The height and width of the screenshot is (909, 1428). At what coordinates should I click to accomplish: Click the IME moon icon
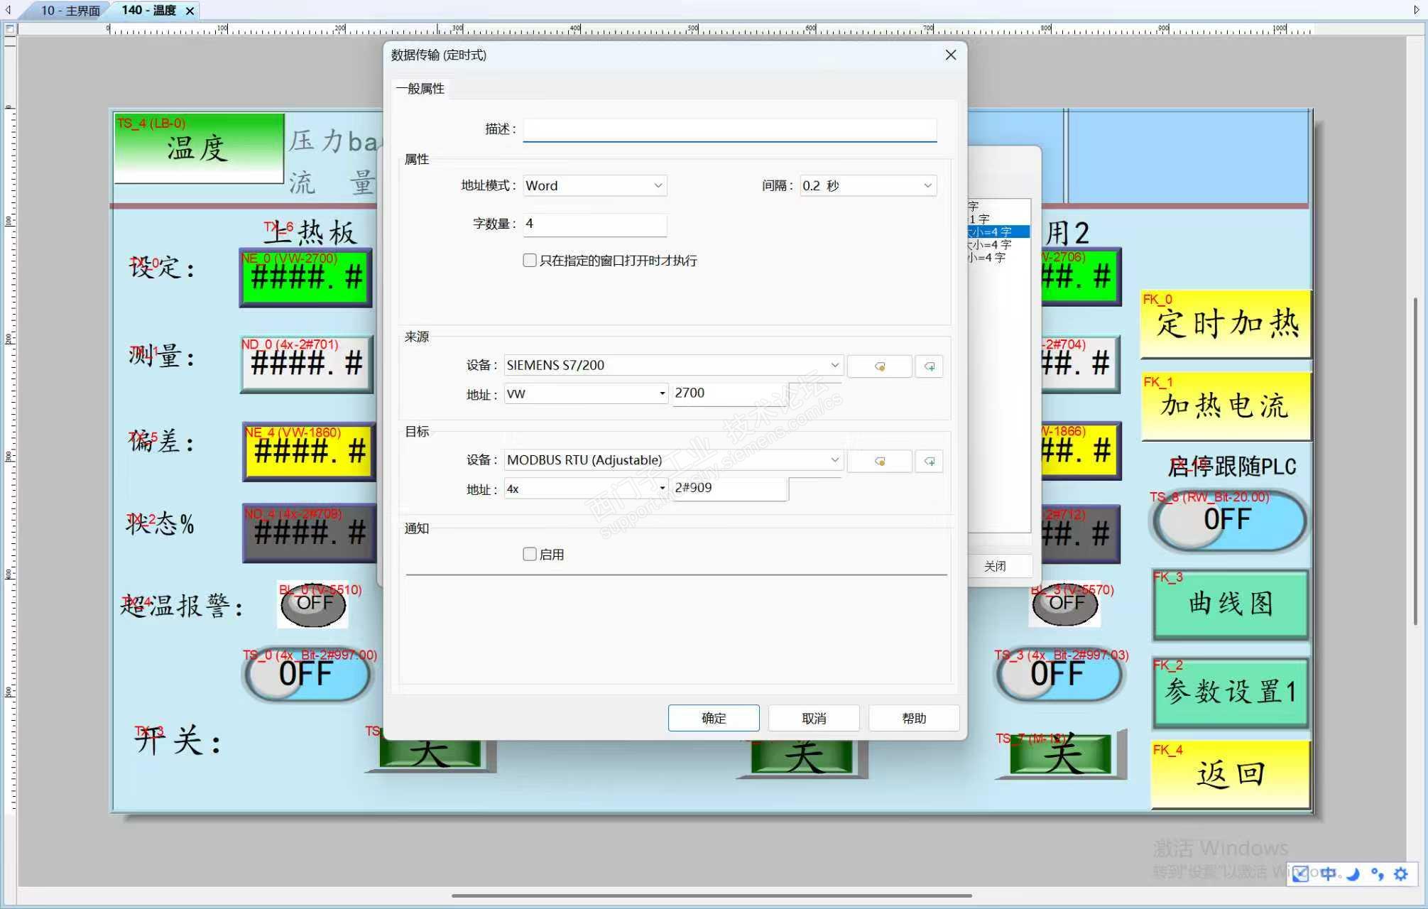[1353, 874]
